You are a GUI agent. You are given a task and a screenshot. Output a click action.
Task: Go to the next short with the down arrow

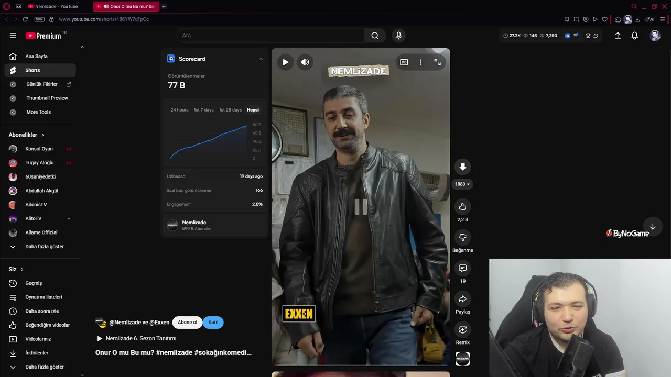tap(653, 227)
